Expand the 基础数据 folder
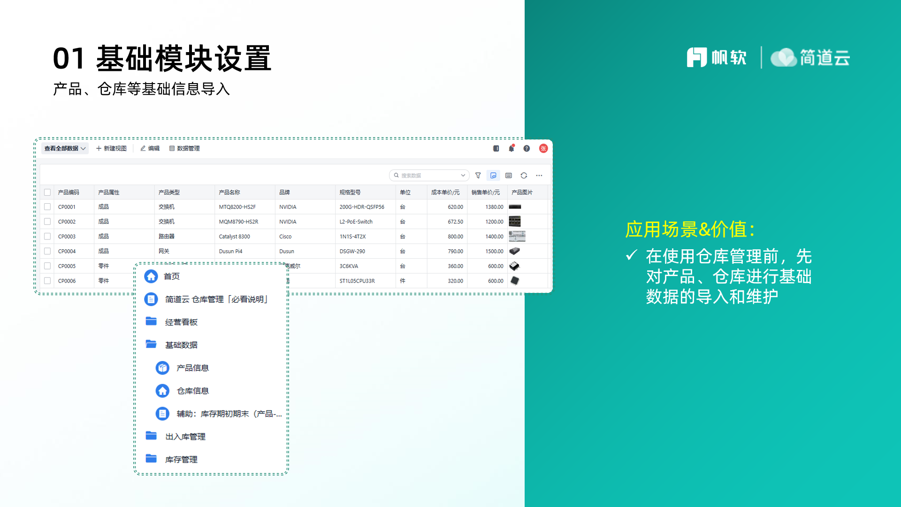This screenshot has height=507, width=901. 181,345
